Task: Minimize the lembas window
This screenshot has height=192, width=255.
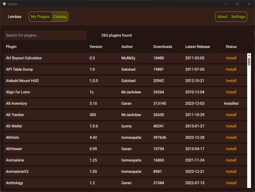Action: [226, 4]
